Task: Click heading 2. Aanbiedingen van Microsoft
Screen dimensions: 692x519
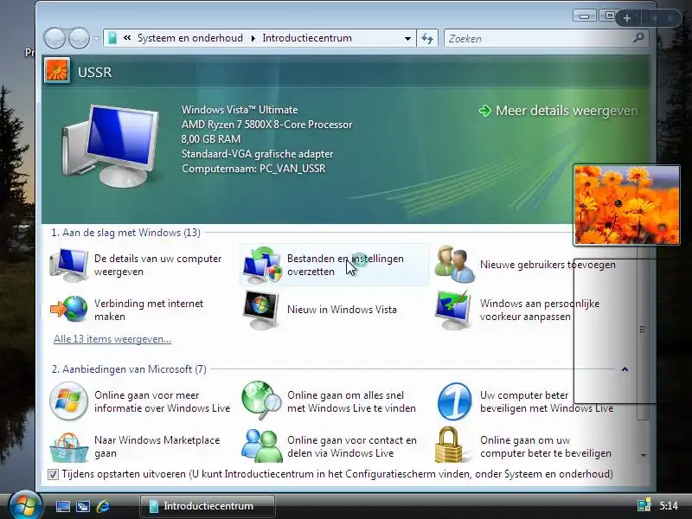Action: point(129,369)
